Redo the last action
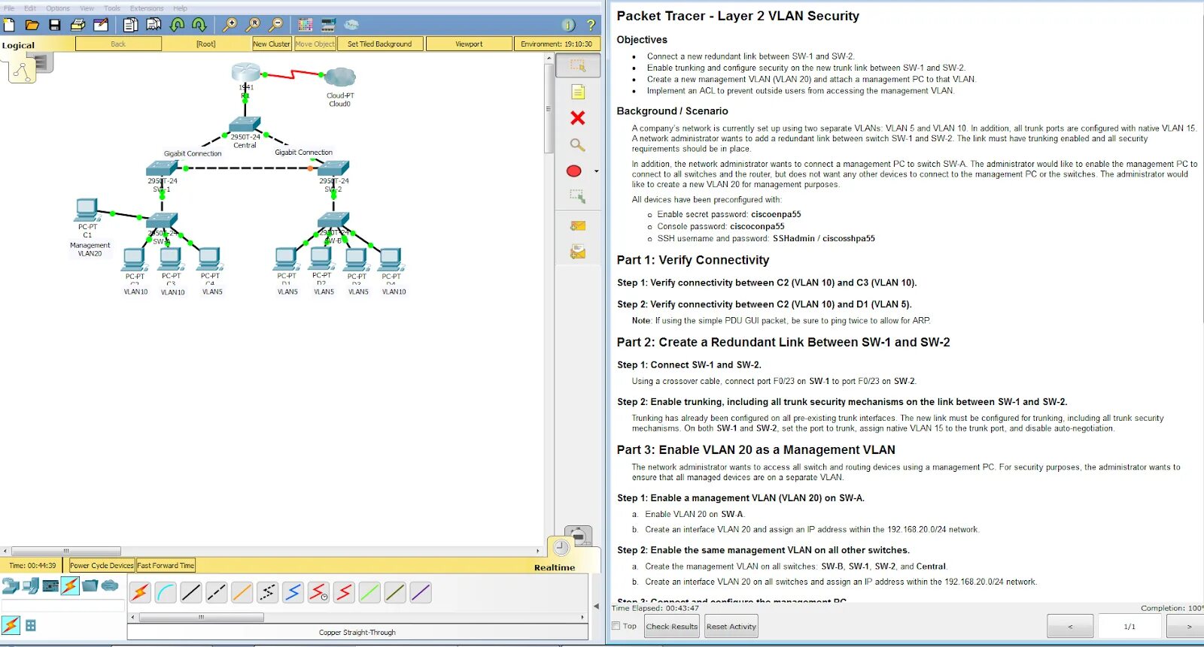The height and width of the screenshot is (647, 1204). pyautogui.click(x=199, y=25)
